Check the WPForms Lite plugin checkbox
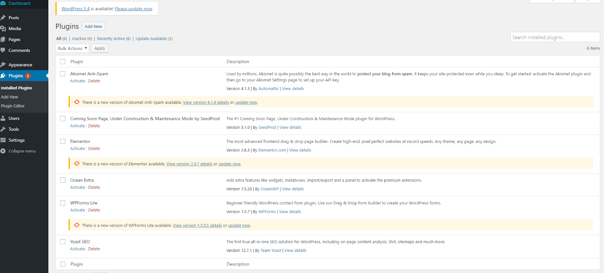604x273 pixels. (x=63, y=203)
